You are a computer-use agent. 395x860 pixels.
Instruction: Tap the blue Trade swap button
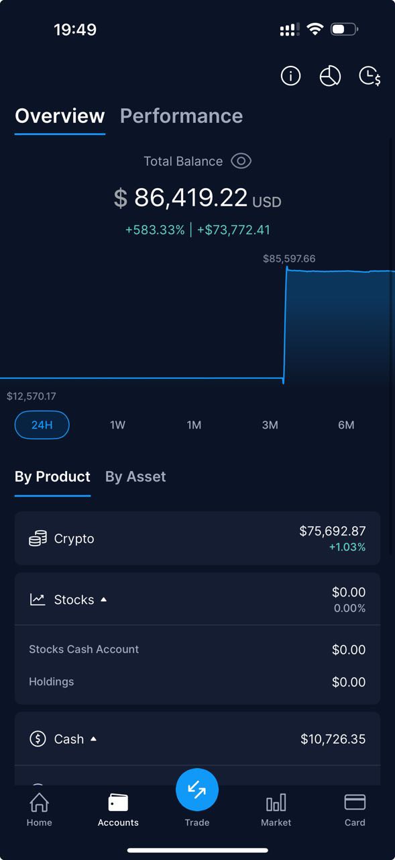(197, 789)
